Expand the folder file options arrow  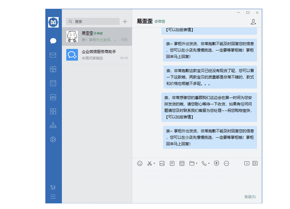pyautogui.click(x=197, y=164)
